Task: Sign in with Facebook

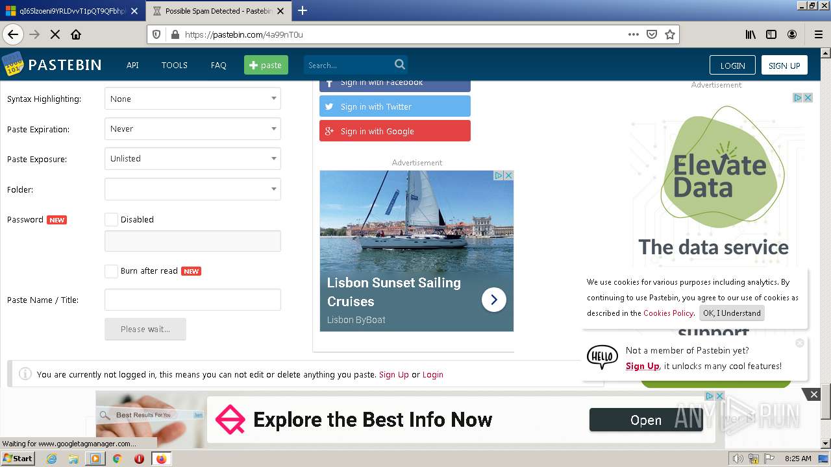Action: click(395, 84)
